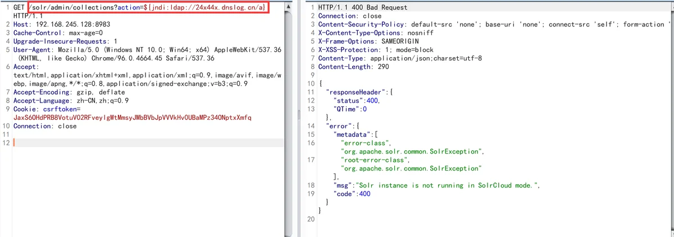Viewport: 674px width, 237px height.
Task: Click the Upgrade-Insecure-Requests: 1 header
Action: (x=65, y=41)
